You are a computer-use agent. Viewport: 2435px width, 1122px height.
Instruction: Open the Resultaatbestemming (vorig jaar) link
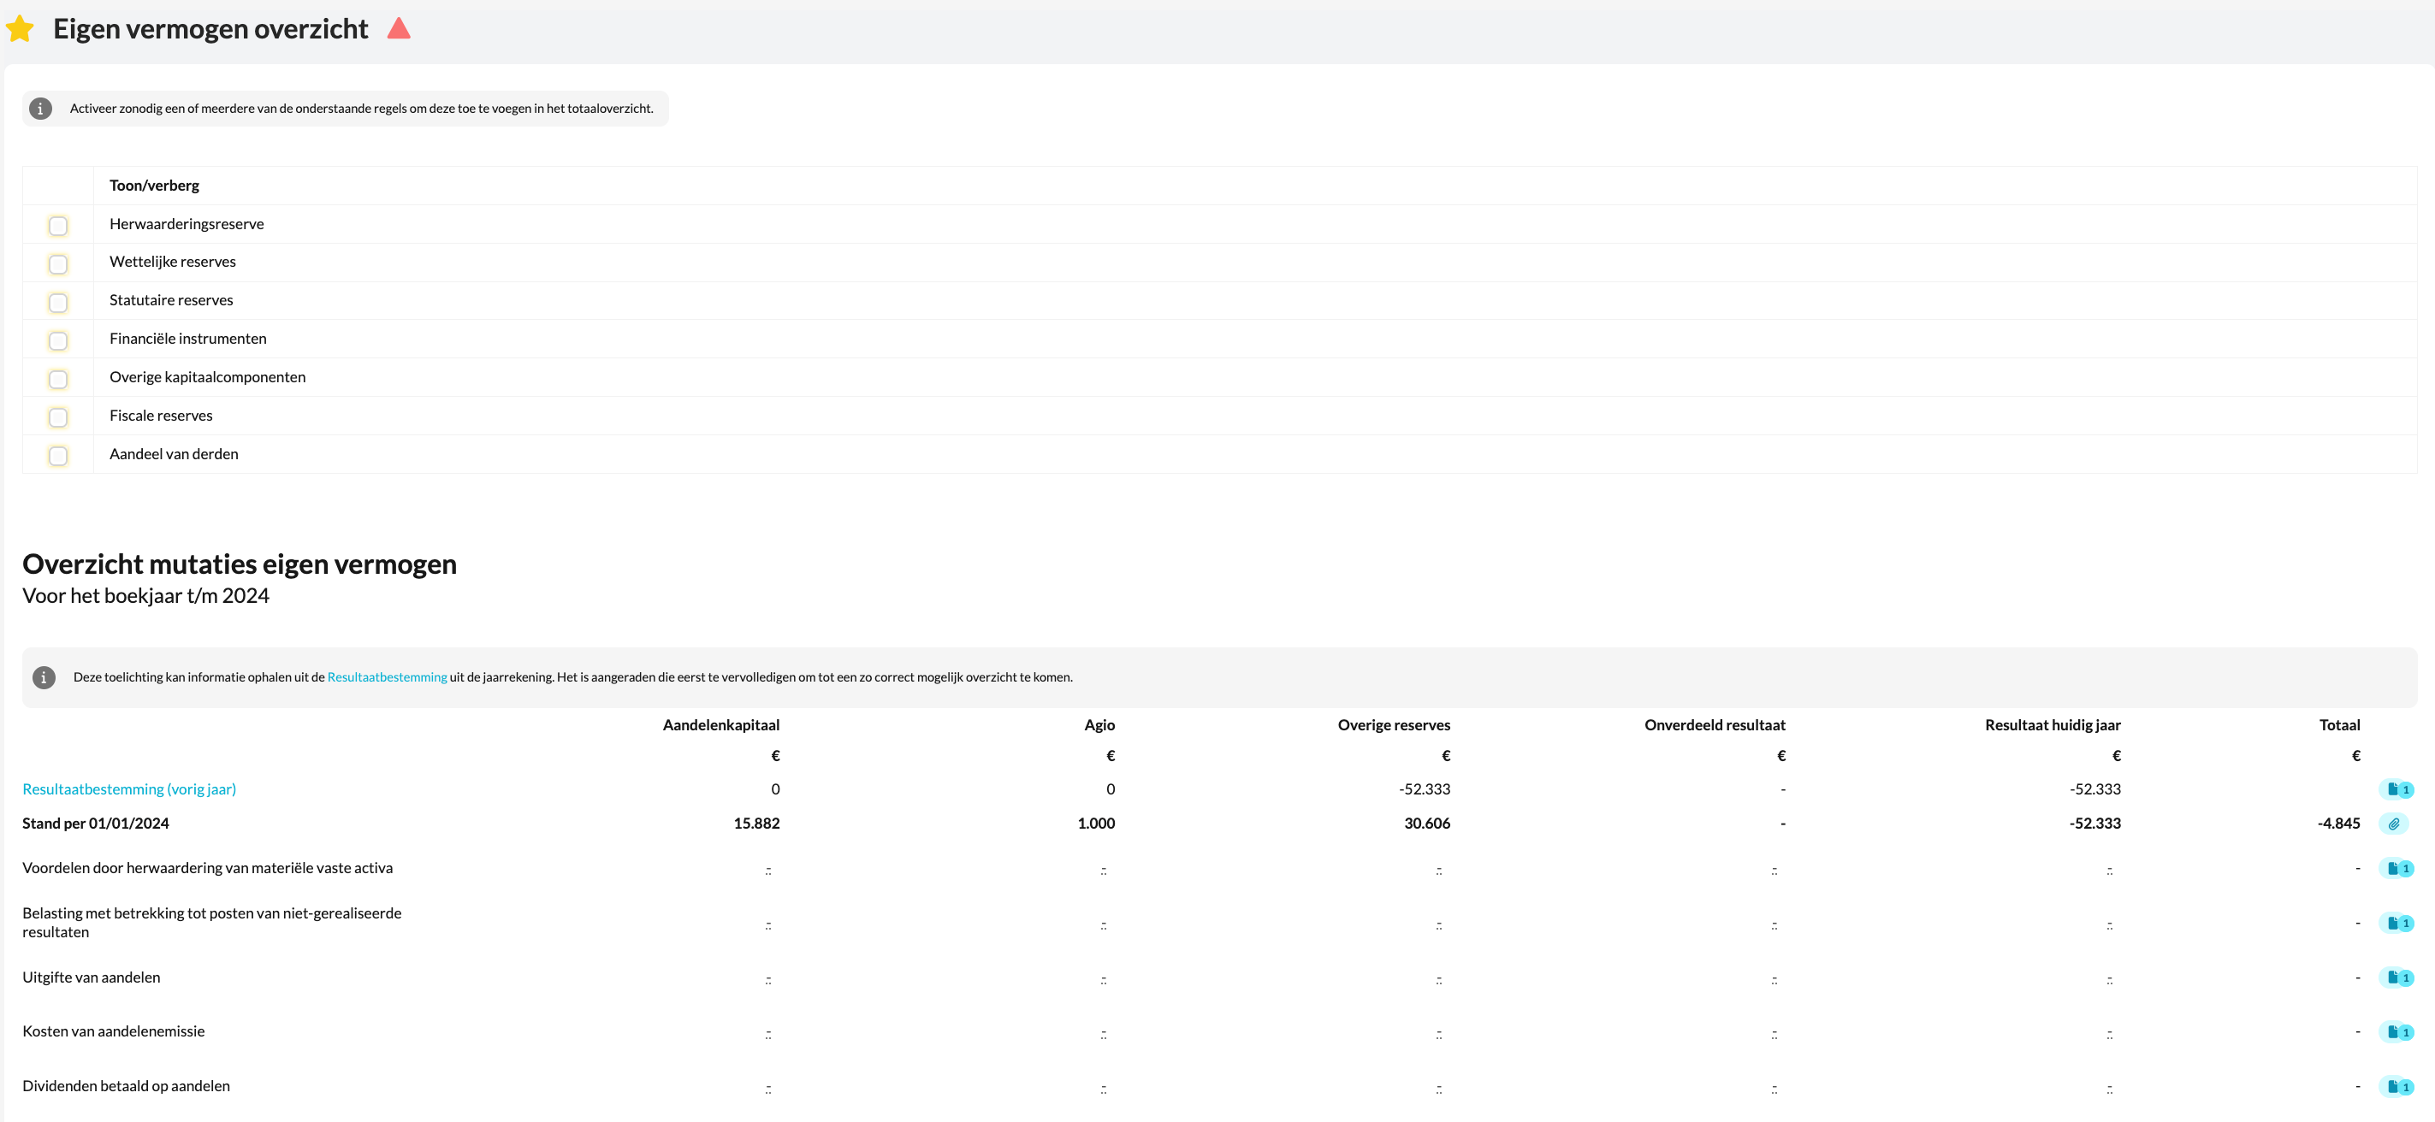[129, 788]
